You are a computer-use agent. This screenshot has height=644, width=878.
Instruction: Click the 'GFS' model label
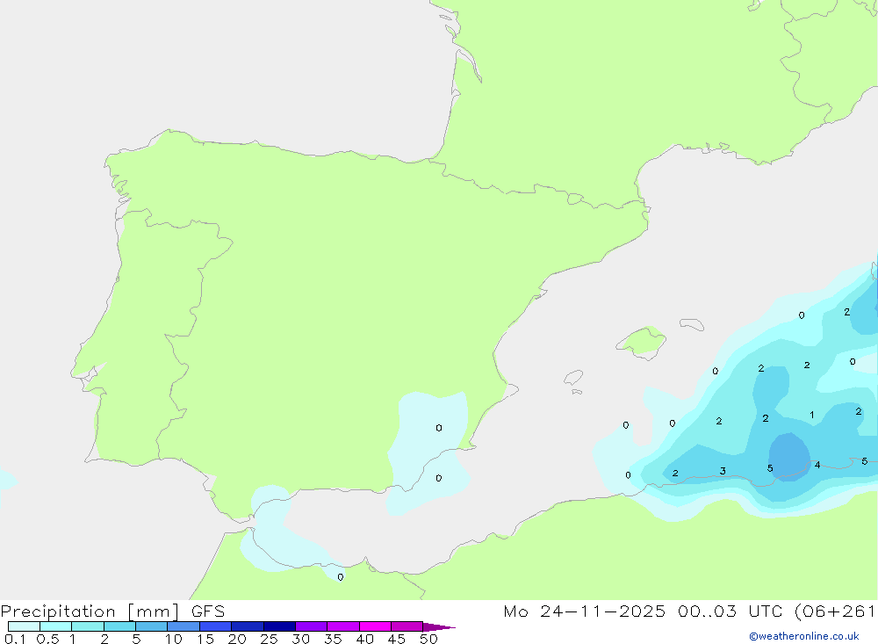click(x=208, y=611)
